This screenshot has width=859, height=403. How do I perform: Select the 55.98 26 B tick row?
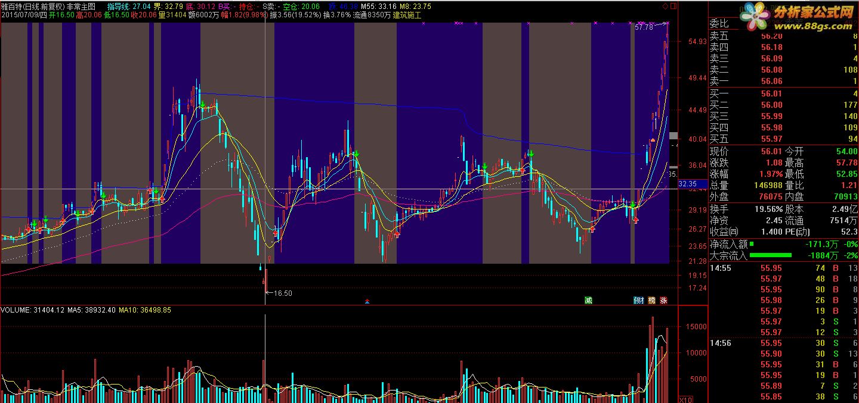tap(783, 300)
